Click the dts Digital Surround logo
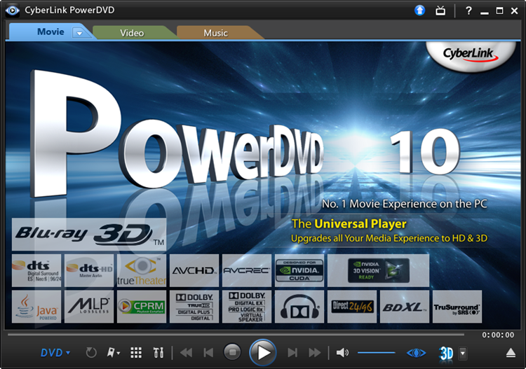Image resolution: width=526 pixels, height=369 pixels. coord(36,270)
